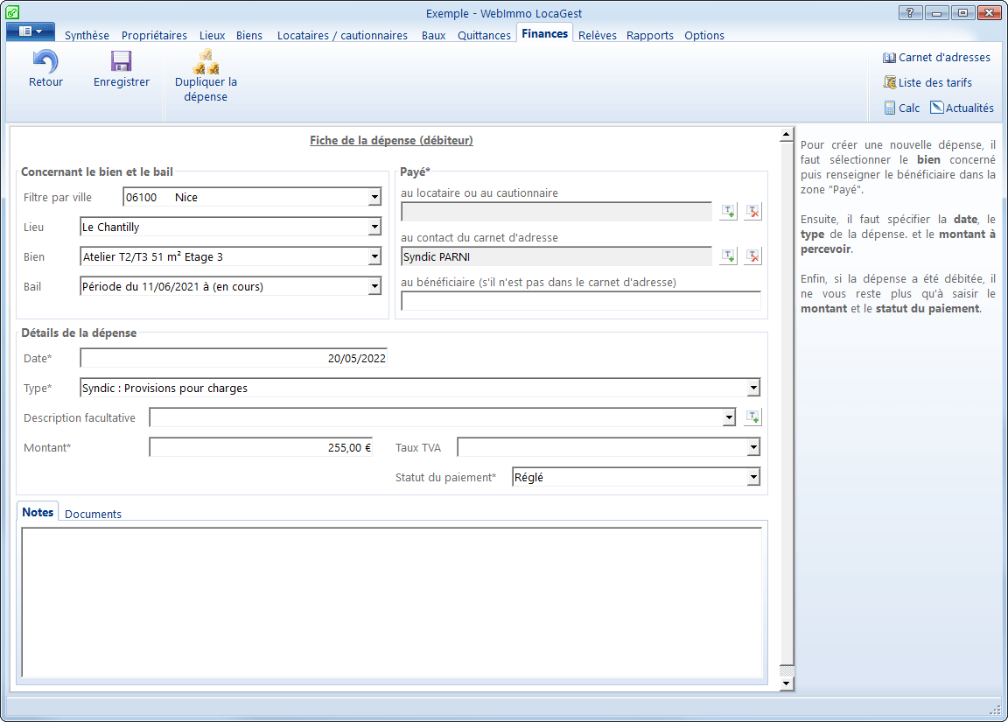
Task: Click the scroll-down arrow of the form scrollbar
Action: pos(786,683)
